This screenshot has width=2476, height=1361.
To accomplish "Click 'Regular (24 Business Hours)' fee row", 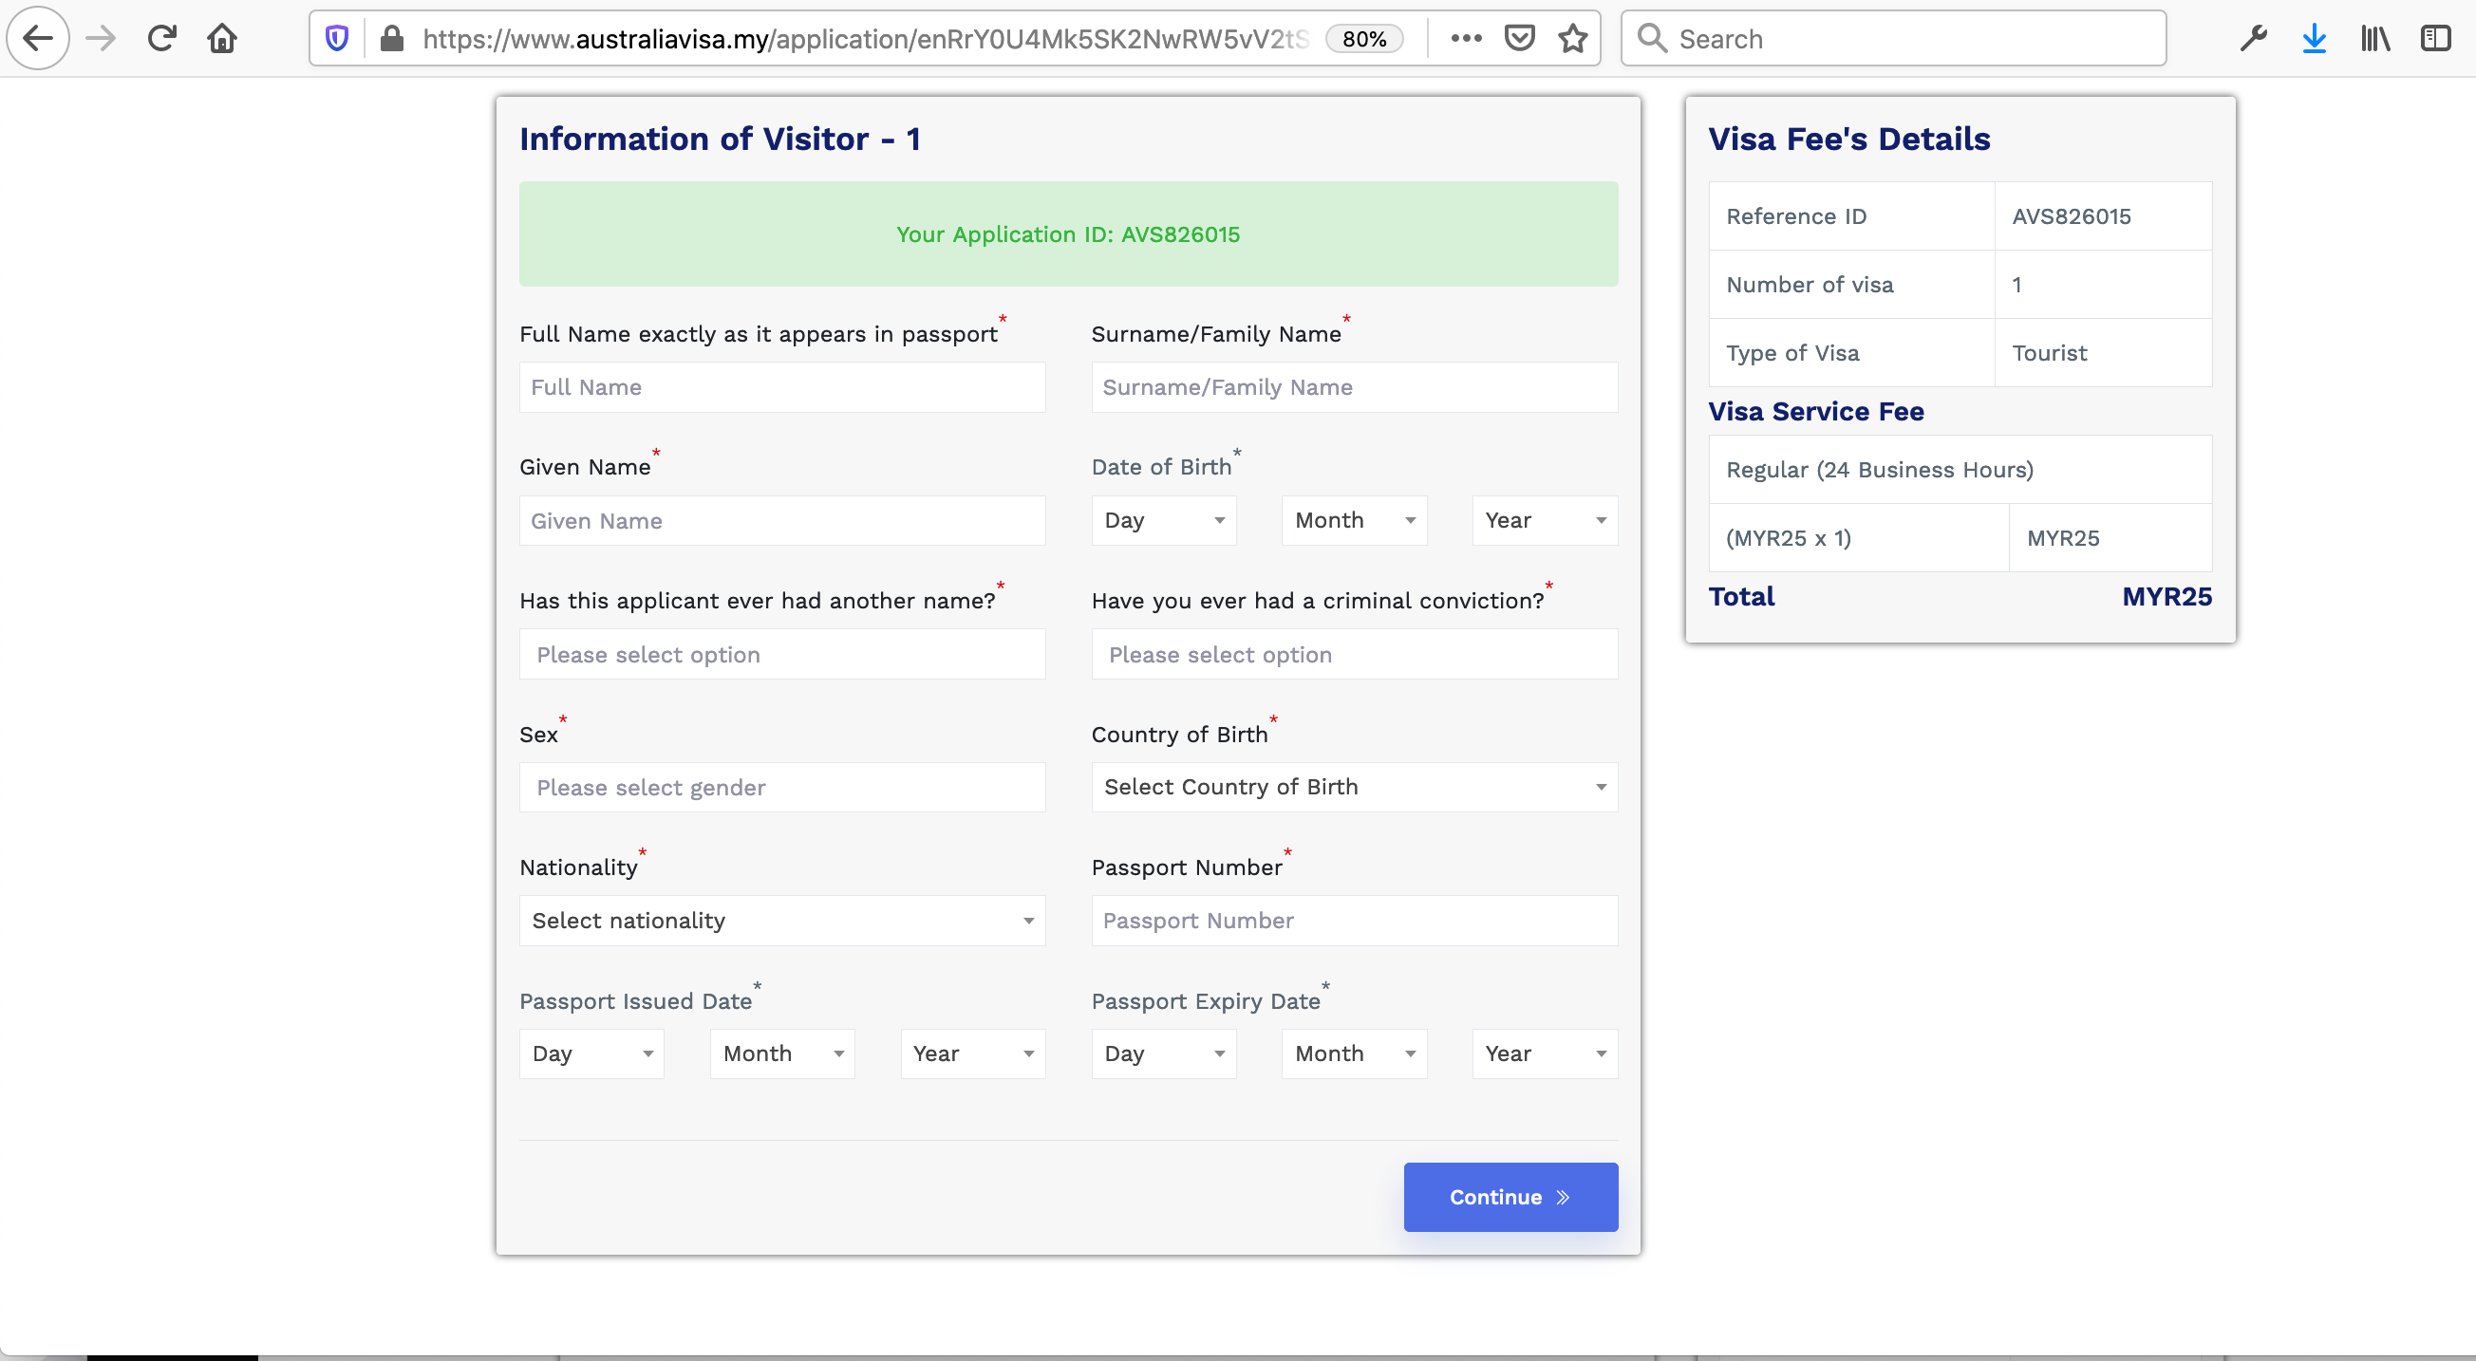I will click(x=1960, y=470).
